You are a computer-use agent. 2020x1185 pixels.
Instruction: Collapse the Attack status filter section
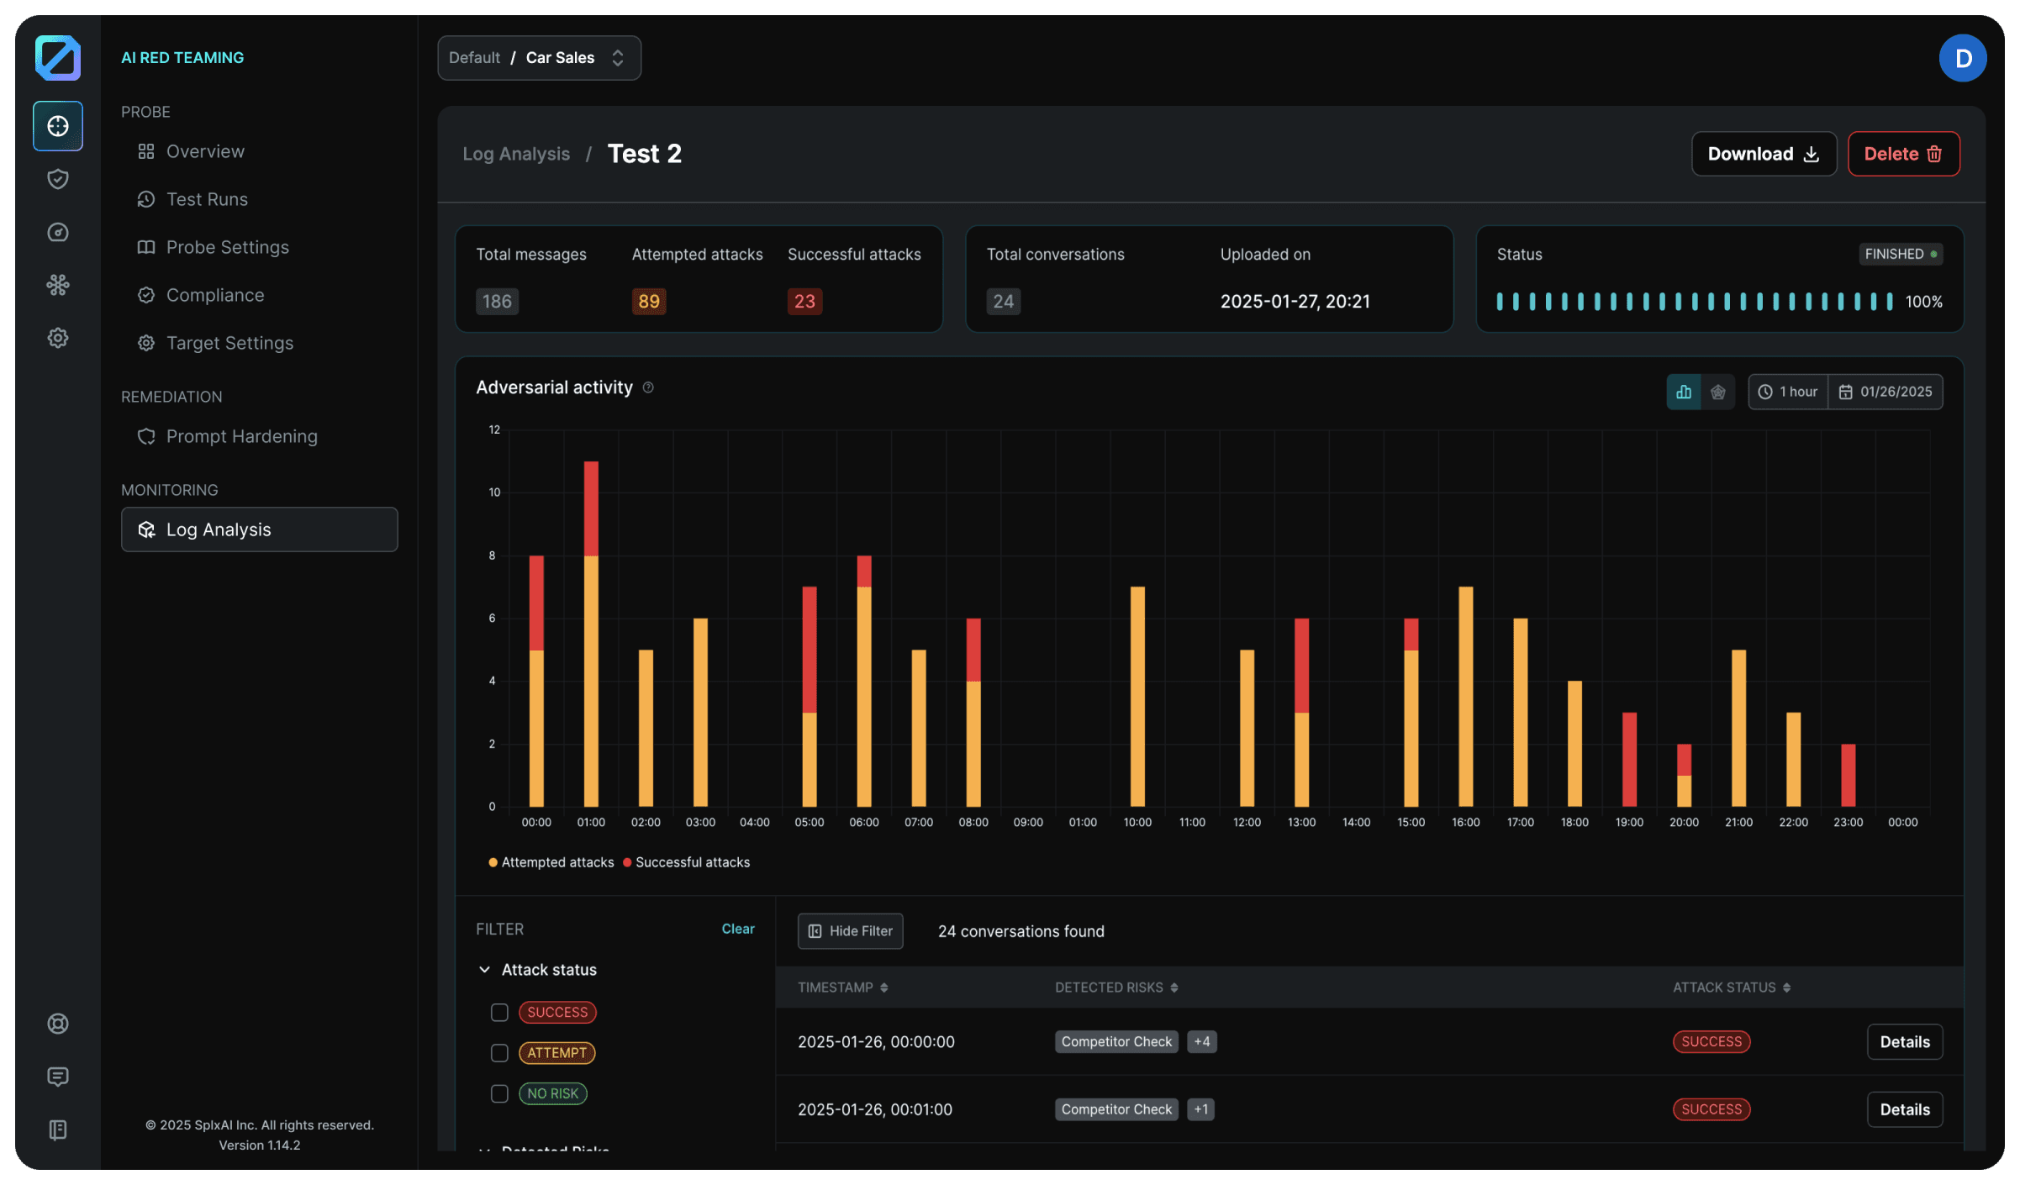(x=485, y=969)
